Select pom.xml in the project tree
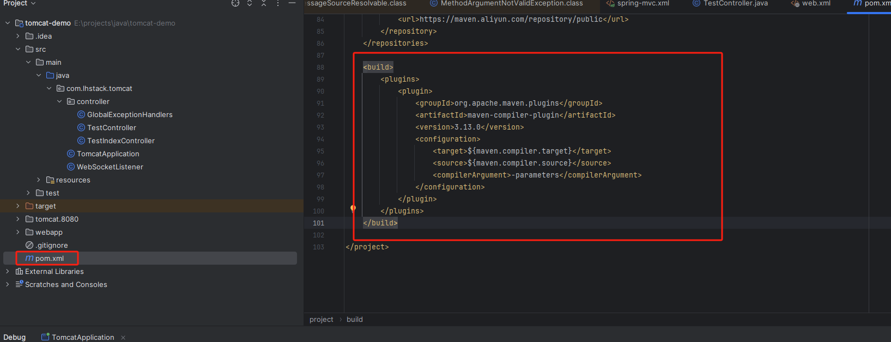The image size is (891, 342). (49, 259)
